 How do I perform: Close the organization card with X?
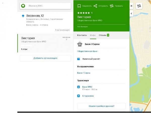[131, 6]
